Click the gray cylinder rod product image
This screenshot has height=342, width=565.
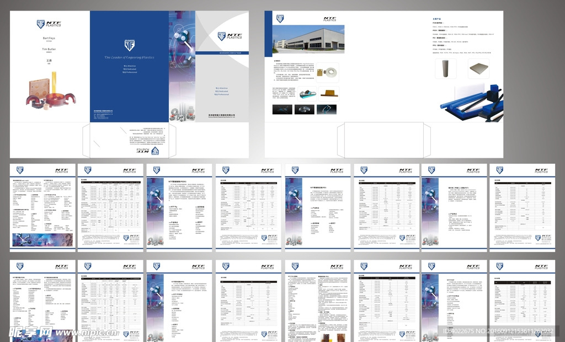[444, 69]
